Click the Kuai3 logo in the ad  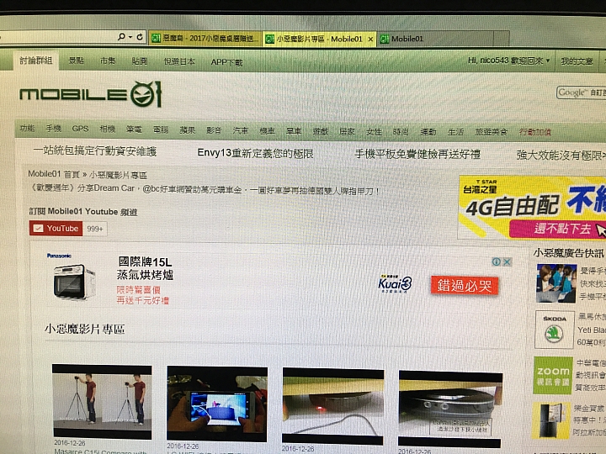(x=395, y=284)
